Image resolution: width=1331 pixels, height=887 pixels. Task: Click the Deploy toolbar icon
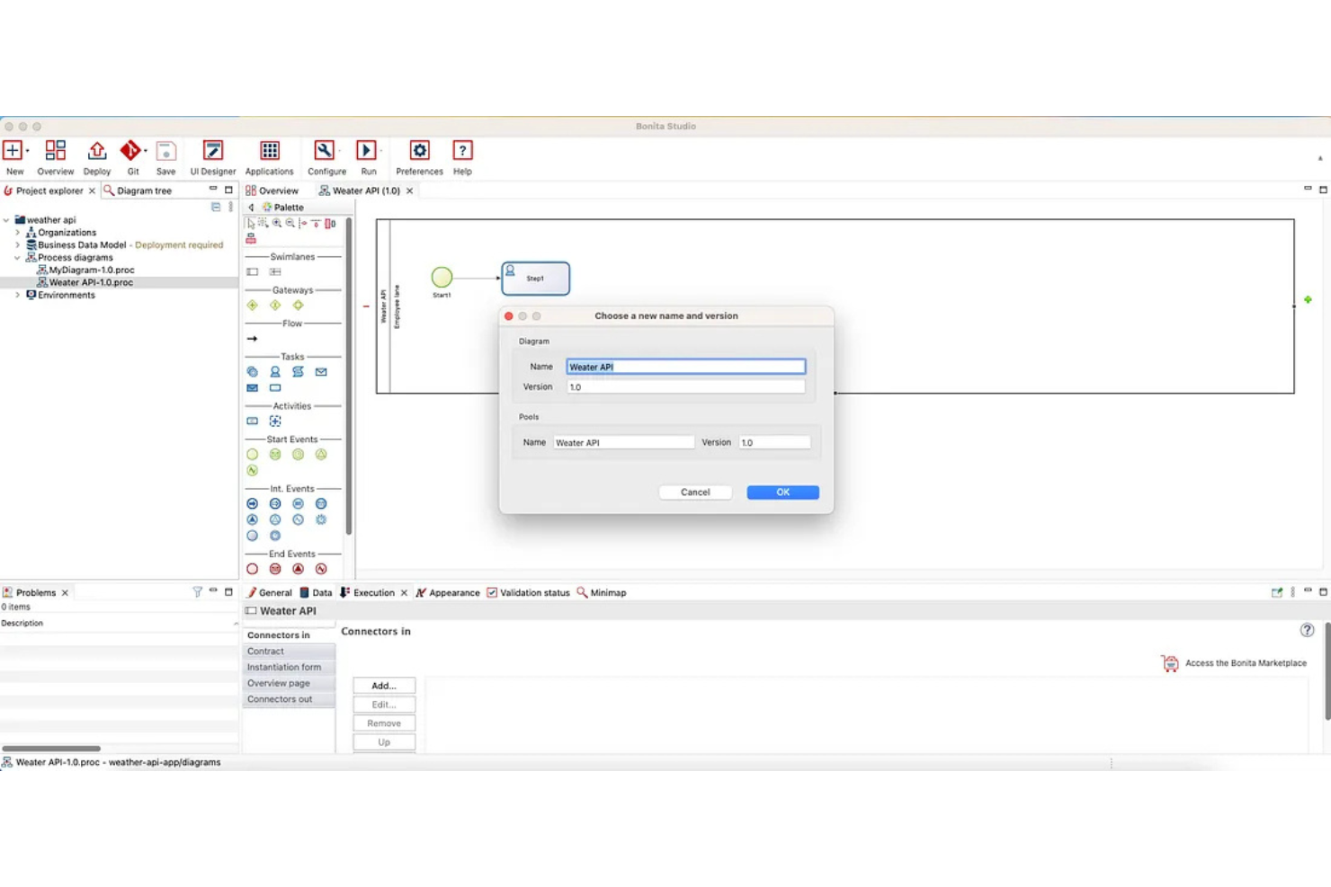click(97, 150)
